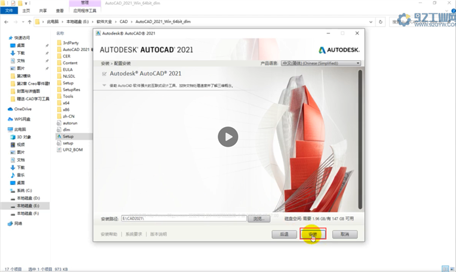This screenshot has height=272, width=456.
Task: Select the SetupRes folder
Action: (x=71, y=89)
